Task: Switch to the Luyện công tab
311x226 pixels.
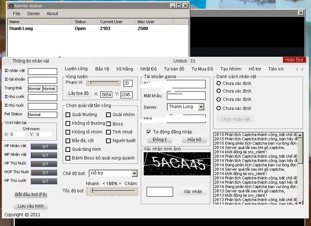Action: click(x=76, y=69)
